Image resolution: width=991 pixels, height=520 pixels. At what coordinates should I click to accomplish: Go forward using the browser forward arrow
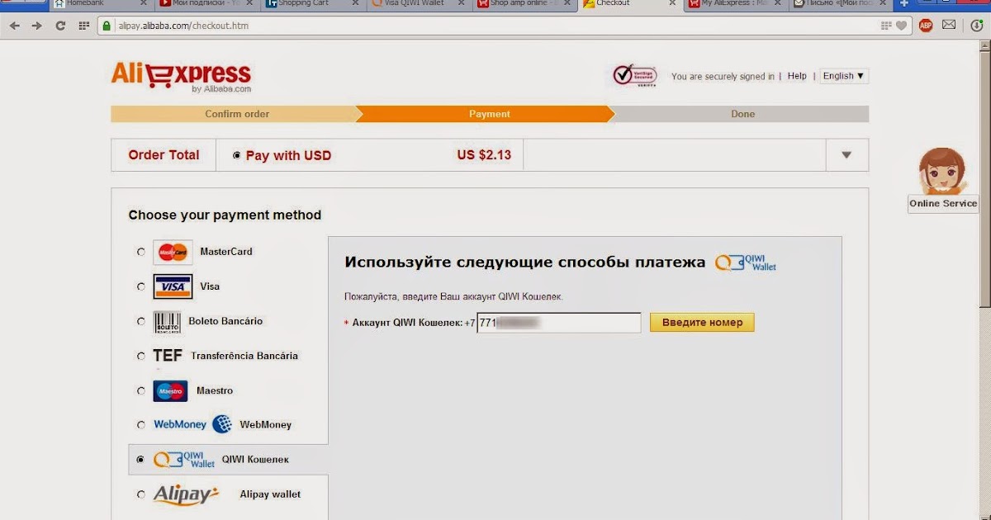(x=37, y=26)
